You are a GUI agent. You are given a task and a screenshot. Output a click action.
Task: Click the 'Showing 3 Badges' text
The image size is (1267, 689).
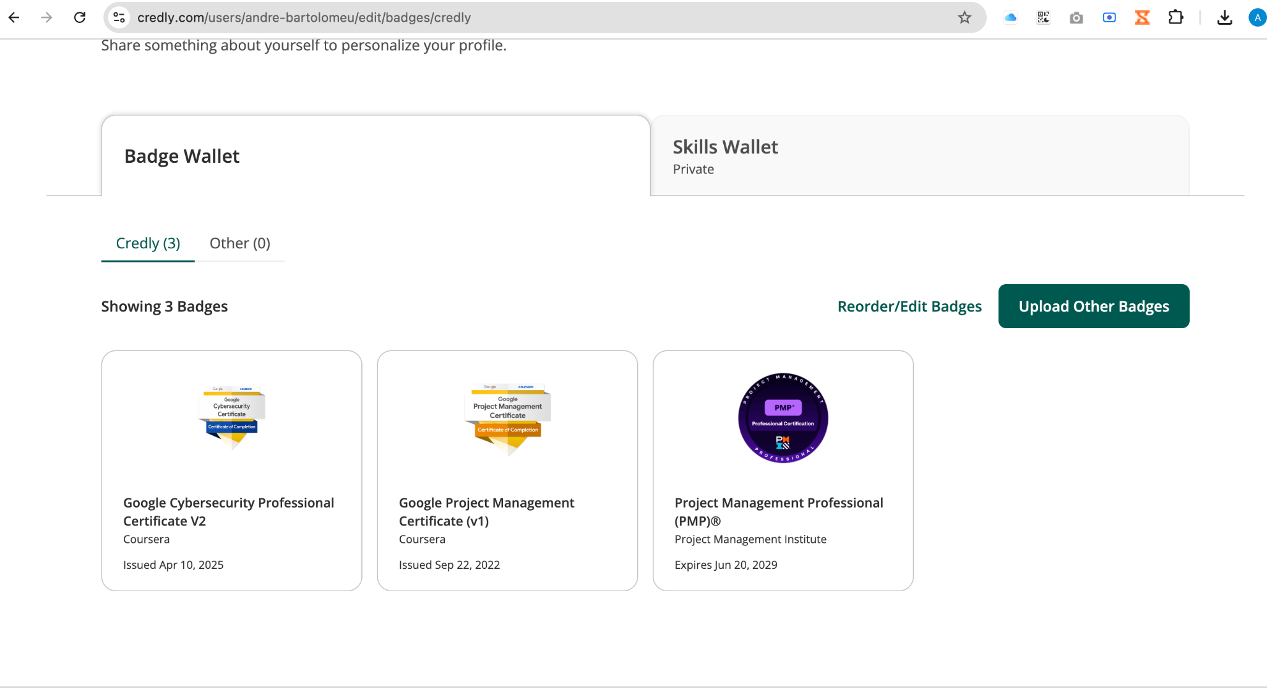click(165, 306)
